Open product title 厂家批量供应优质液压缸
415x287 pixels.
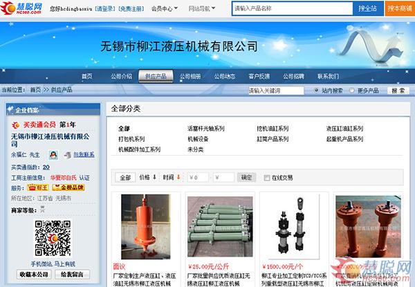[x=219, y=279]
